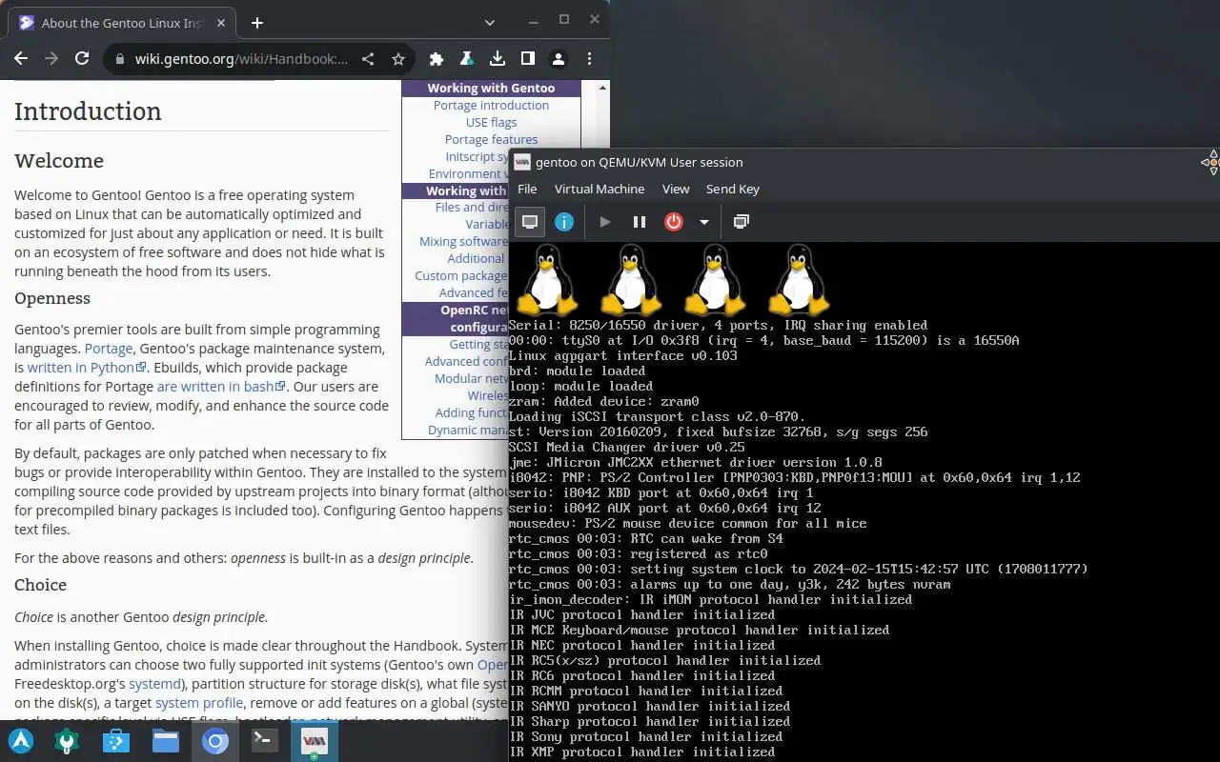Open USE flags sidebar link
The width and height of the screenshot is (1220, 762).
click(x=491, y=122)
